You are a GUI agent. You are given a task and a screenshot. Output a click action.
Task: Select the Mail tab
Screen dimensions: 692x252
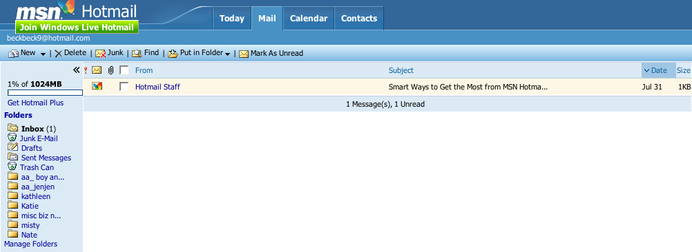(267, 19)
